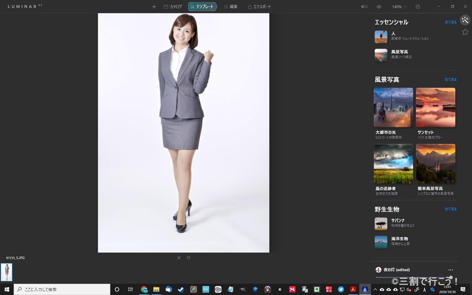The image size is (472, 295).
Task: Click the X reject icon below the photo
Action: point(179,258)
